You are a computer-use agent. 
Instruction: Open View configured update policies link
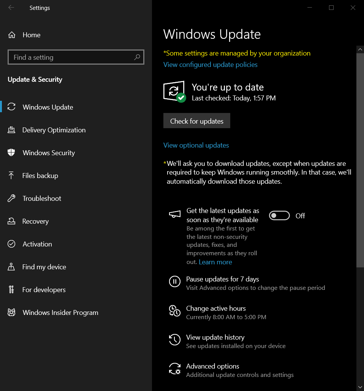[x=210, y=65]
